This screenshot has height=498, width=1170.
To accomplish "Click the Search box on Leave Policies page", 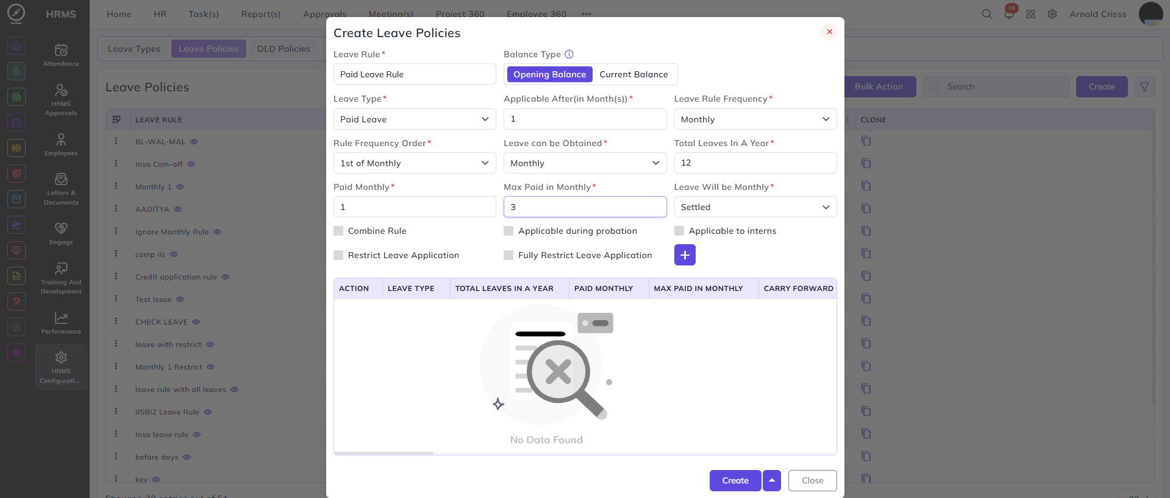I will (996, 86).
